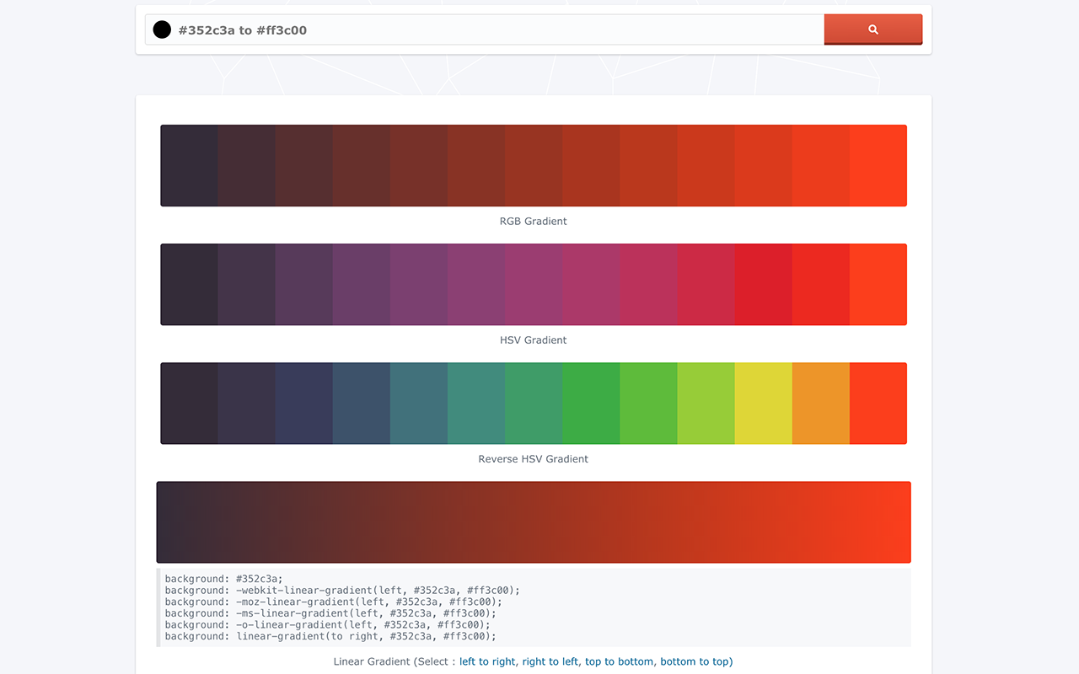The height and width of the screenshot is (674, 1079).
Task: Choose the "top to bottom" direction link
Action: point(619,661)
